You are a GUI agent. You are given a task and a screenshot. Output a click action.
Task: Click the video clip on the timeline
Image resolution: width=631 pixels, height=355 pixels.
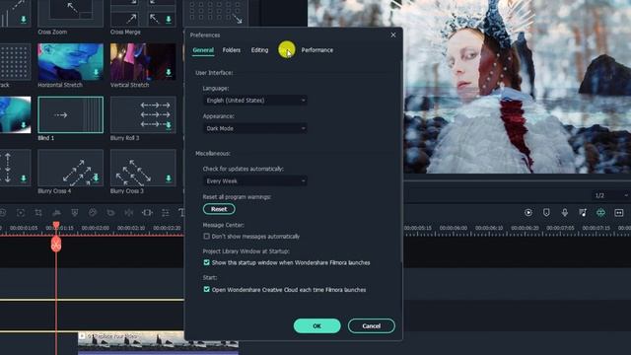tap(158, 342)
